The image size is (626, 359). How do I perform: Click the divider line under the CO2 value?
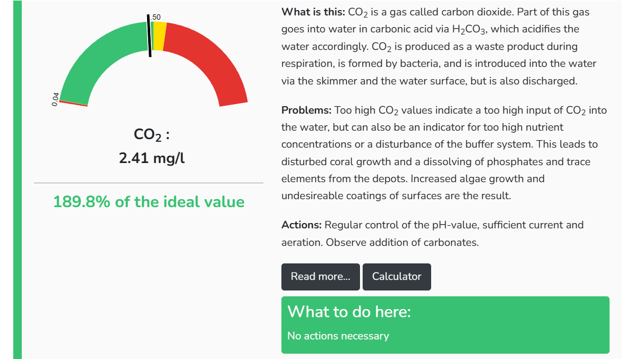pyautogui.click(x=149, y=183)
